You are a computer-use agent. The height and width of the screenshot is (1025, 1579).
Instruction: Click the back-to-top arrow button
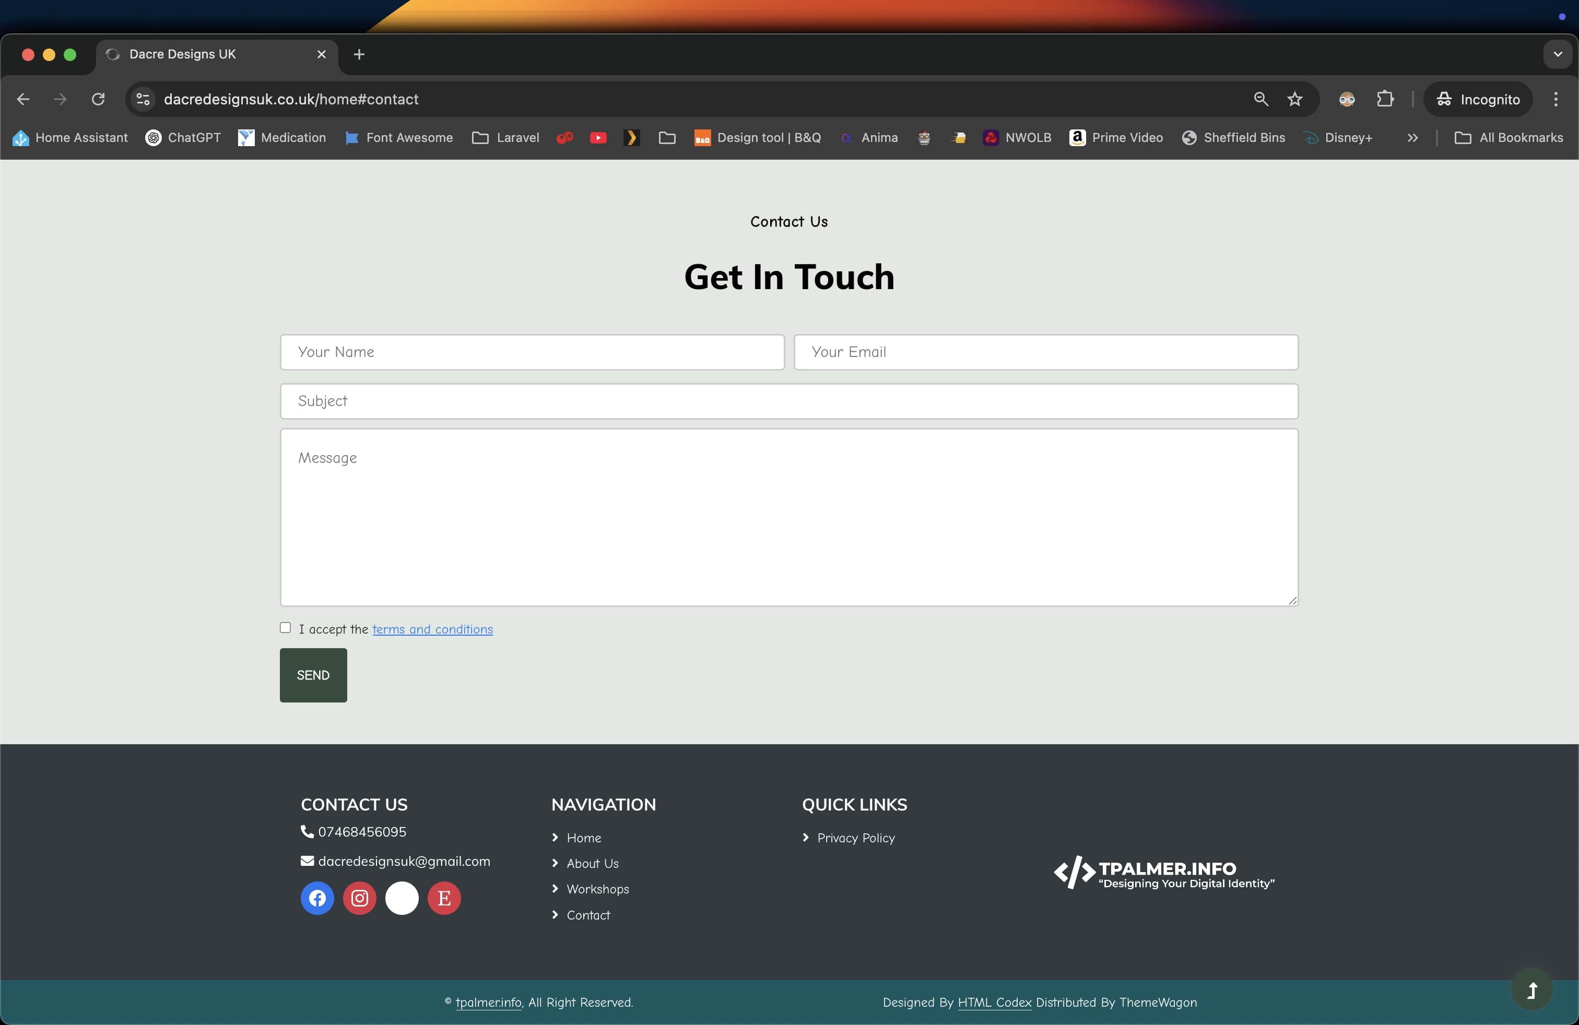pos(1531,990)
